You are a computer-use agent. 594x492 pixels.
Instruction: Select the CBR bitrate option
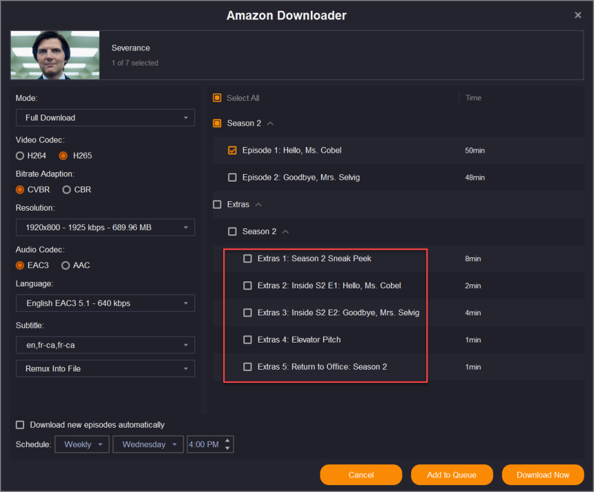pyautogui.click(x=66, y=190)
